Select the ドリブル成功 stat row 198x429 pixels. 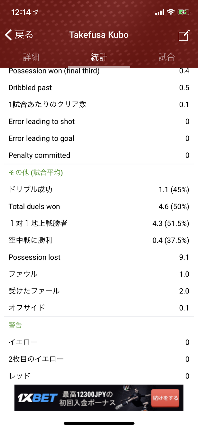pyautogui.click(x=99, y=190)
